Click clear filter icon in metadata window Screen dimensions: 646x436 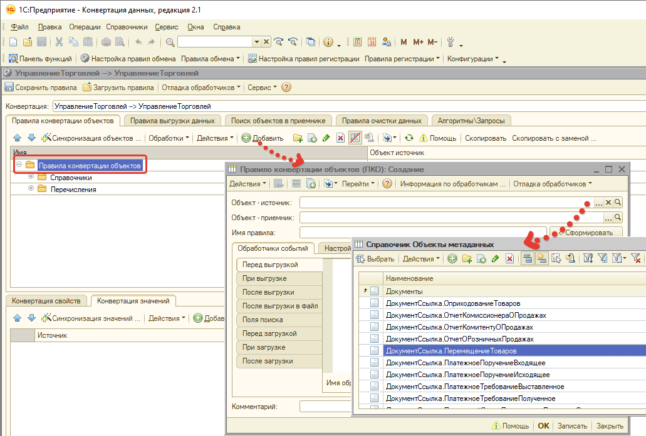click(x=636, y=259)
